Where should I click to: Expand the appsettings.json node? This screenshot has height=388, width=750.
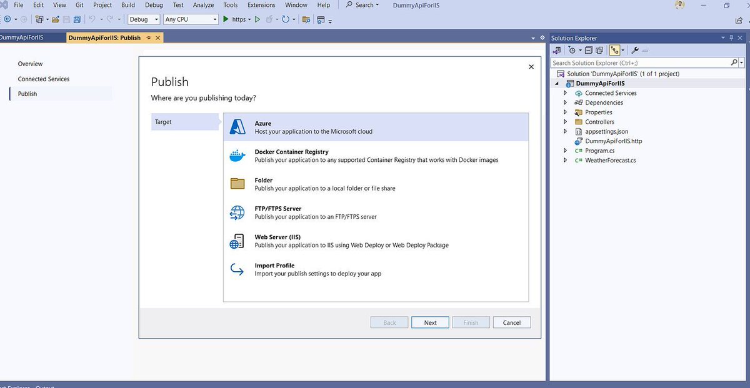click(566, 131)
